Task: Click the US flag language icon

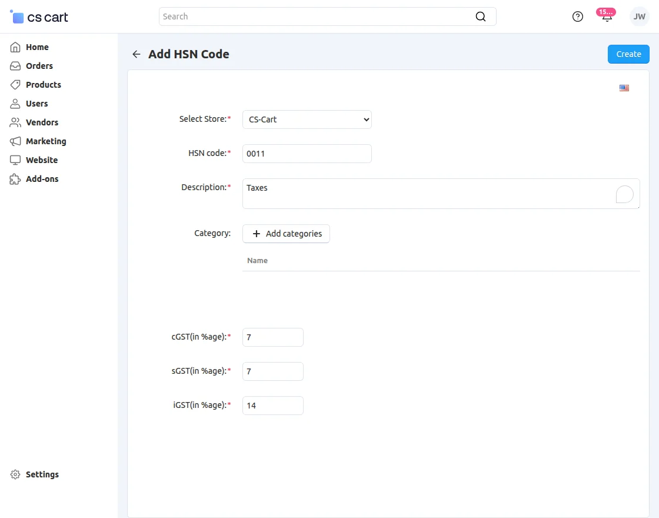Action: click(x=624, y=88)
